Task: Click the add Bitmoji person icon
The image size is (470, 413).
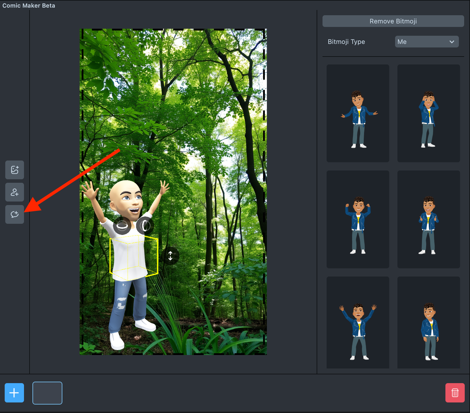Action: tap(15, 192)
